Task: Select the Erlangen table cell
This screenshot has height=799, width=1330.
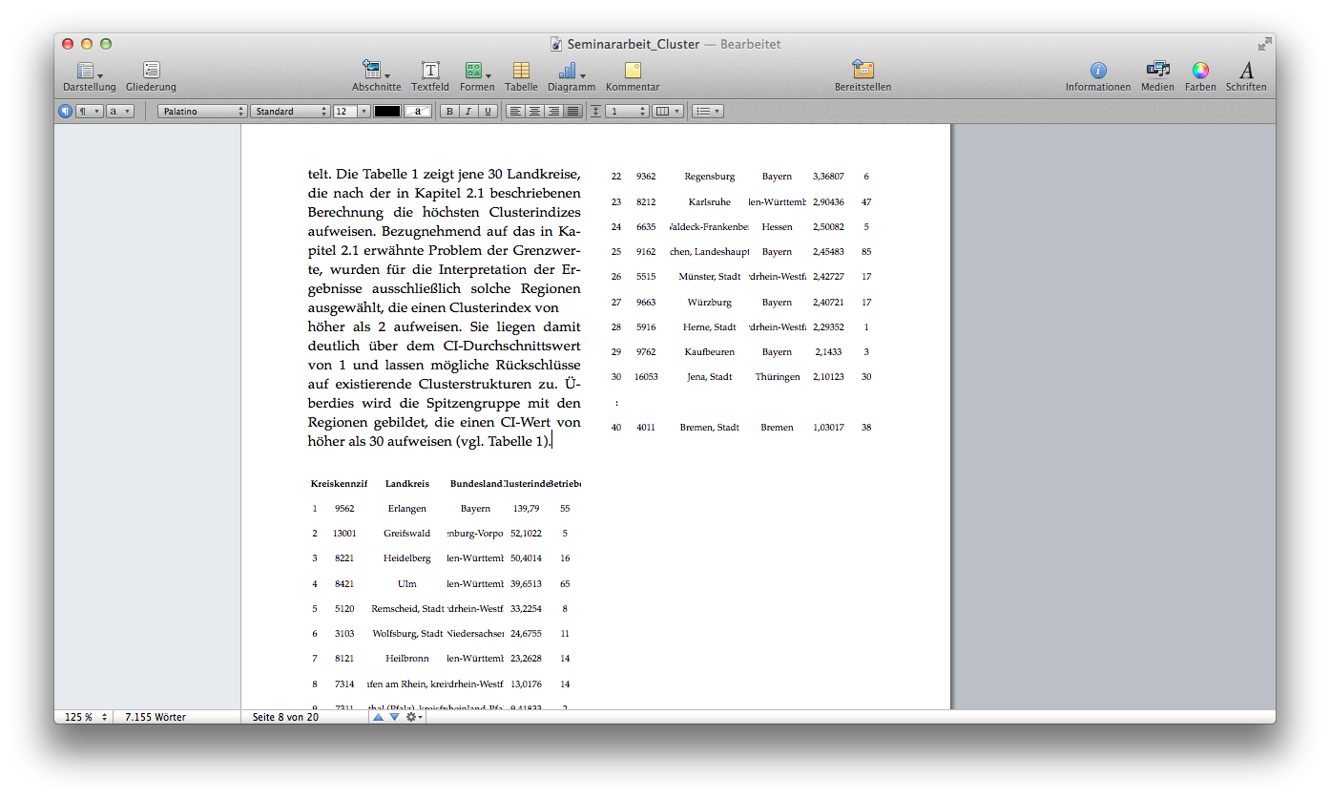Action: [x=407, y=508]
